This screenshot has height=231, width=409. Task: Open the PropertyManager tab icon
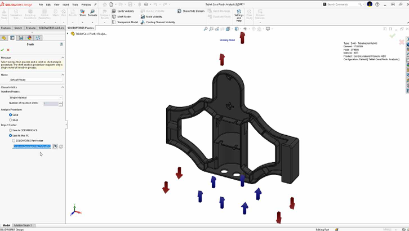[12, 38]
